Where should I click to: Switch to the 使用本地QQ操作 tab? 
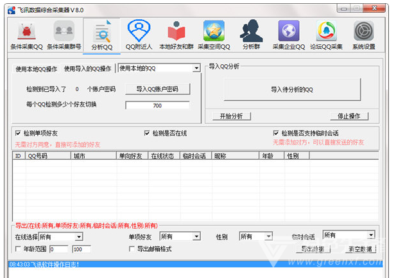point(37,69)
